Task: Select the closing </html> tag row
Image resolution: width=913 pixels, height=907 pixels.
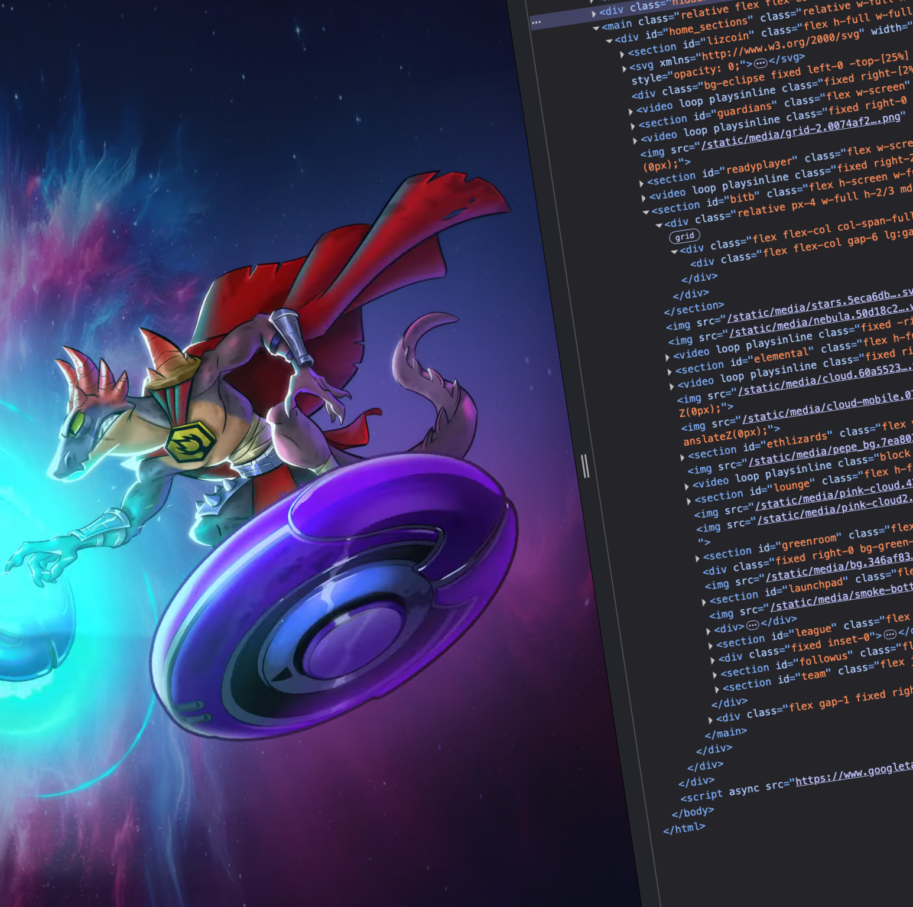Action: point(684,828)
